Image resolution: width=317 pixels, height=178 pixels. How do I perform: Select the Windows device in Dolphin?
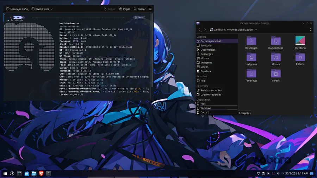(217, 108)
